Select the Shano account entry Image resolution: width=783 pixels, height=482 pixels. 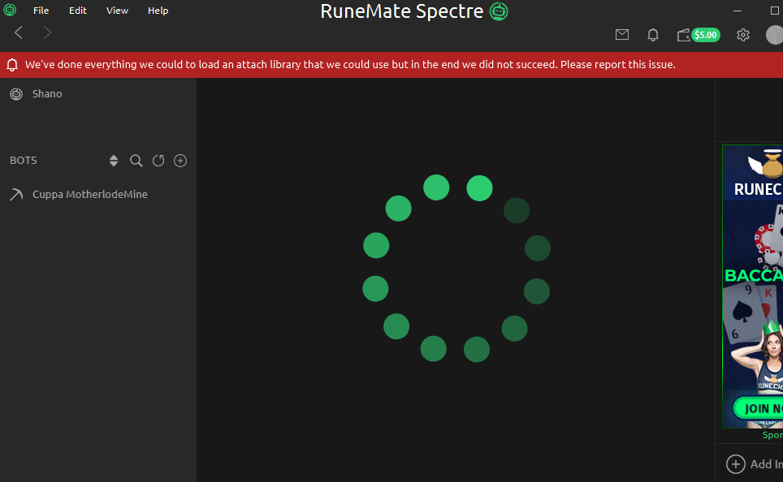97,94
